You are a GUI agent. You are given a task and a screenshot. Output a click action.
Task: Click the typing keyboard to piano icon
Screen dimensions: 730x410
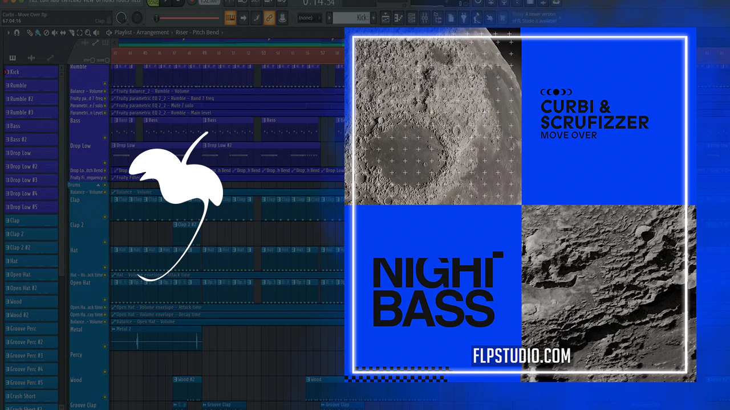(230, 18)
